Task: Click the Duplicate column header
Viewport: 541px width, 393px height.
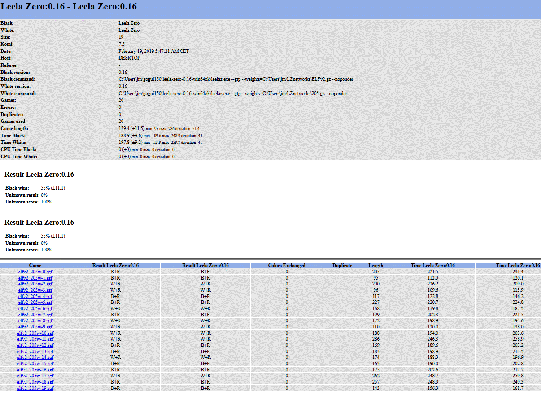Action: (x=342, y=265)
